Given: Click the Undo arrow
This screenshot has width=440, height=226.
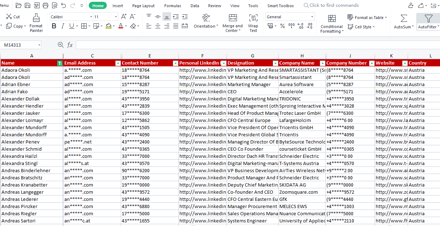Looking at the screenshot, I should coord(64,5).
